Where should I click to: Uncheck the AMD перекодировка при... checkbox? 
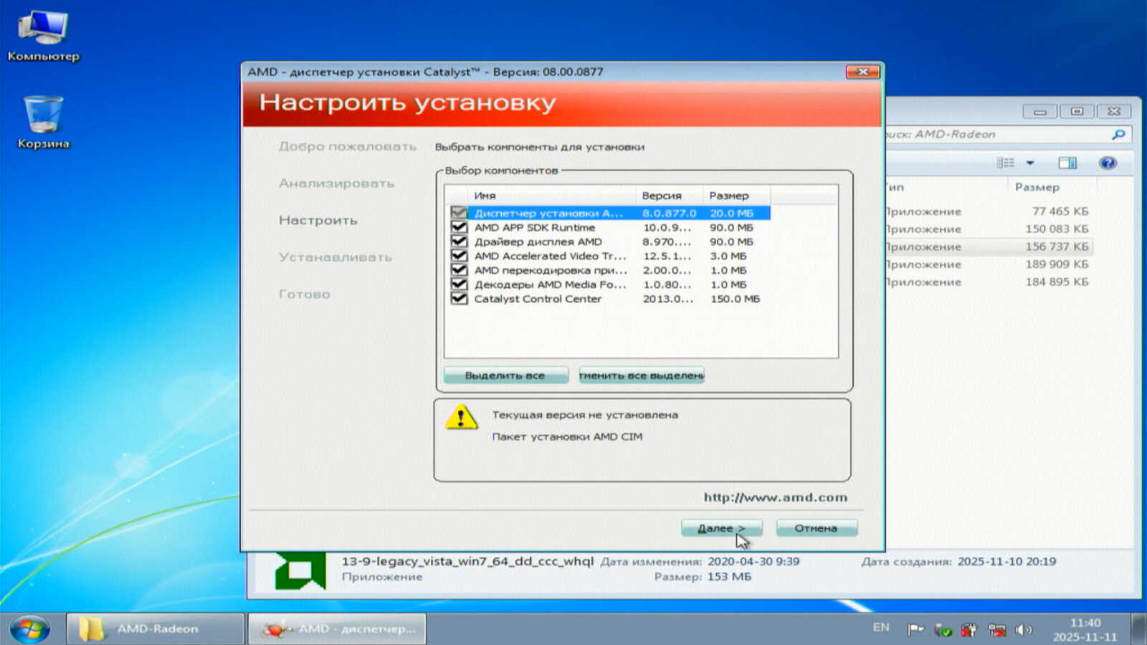coord(459,270)
